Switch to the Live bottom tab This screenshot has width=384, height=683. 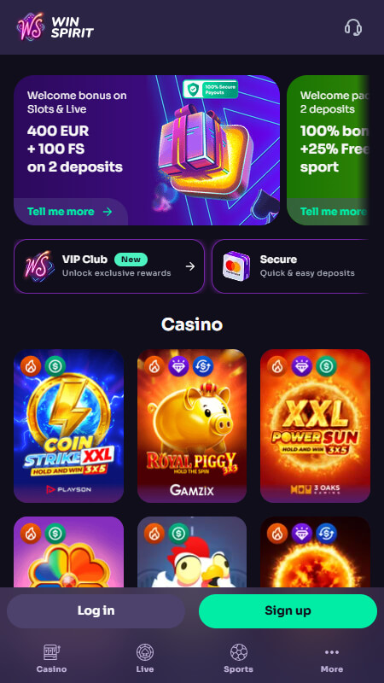(144, 658)
